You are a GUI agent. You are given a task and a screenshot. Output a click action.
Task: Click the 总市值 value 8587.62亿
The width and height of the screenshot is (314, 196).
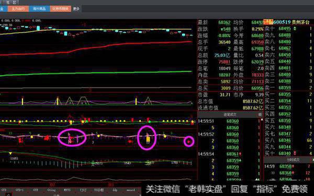(x=253, y=101)
